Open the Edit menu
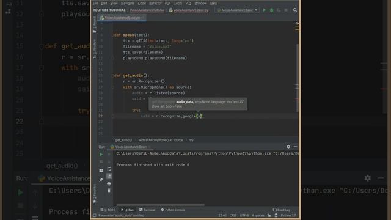 pyautogui.click(x=104, y=3)
